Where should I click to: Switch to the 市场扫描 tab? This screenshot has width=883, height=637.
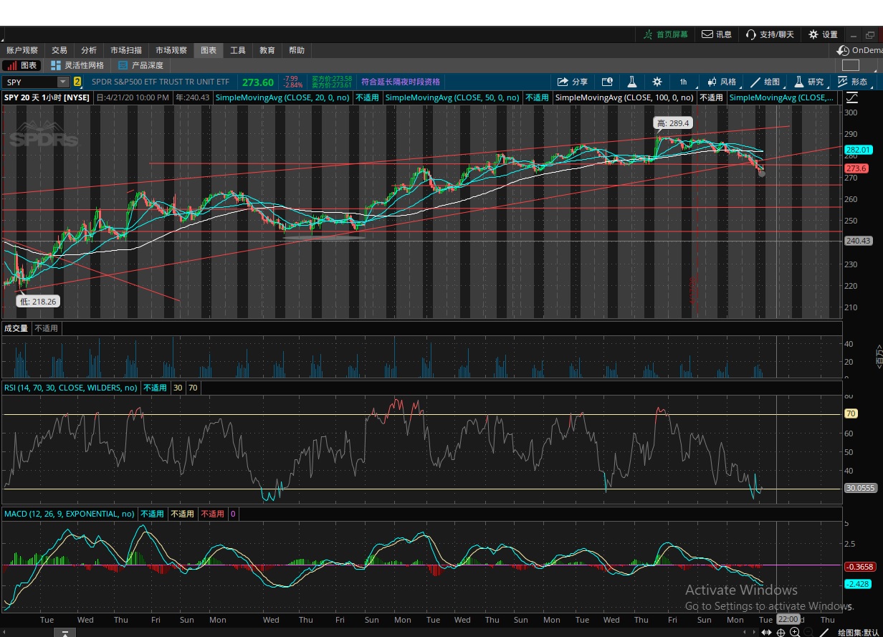click(126, 50)
